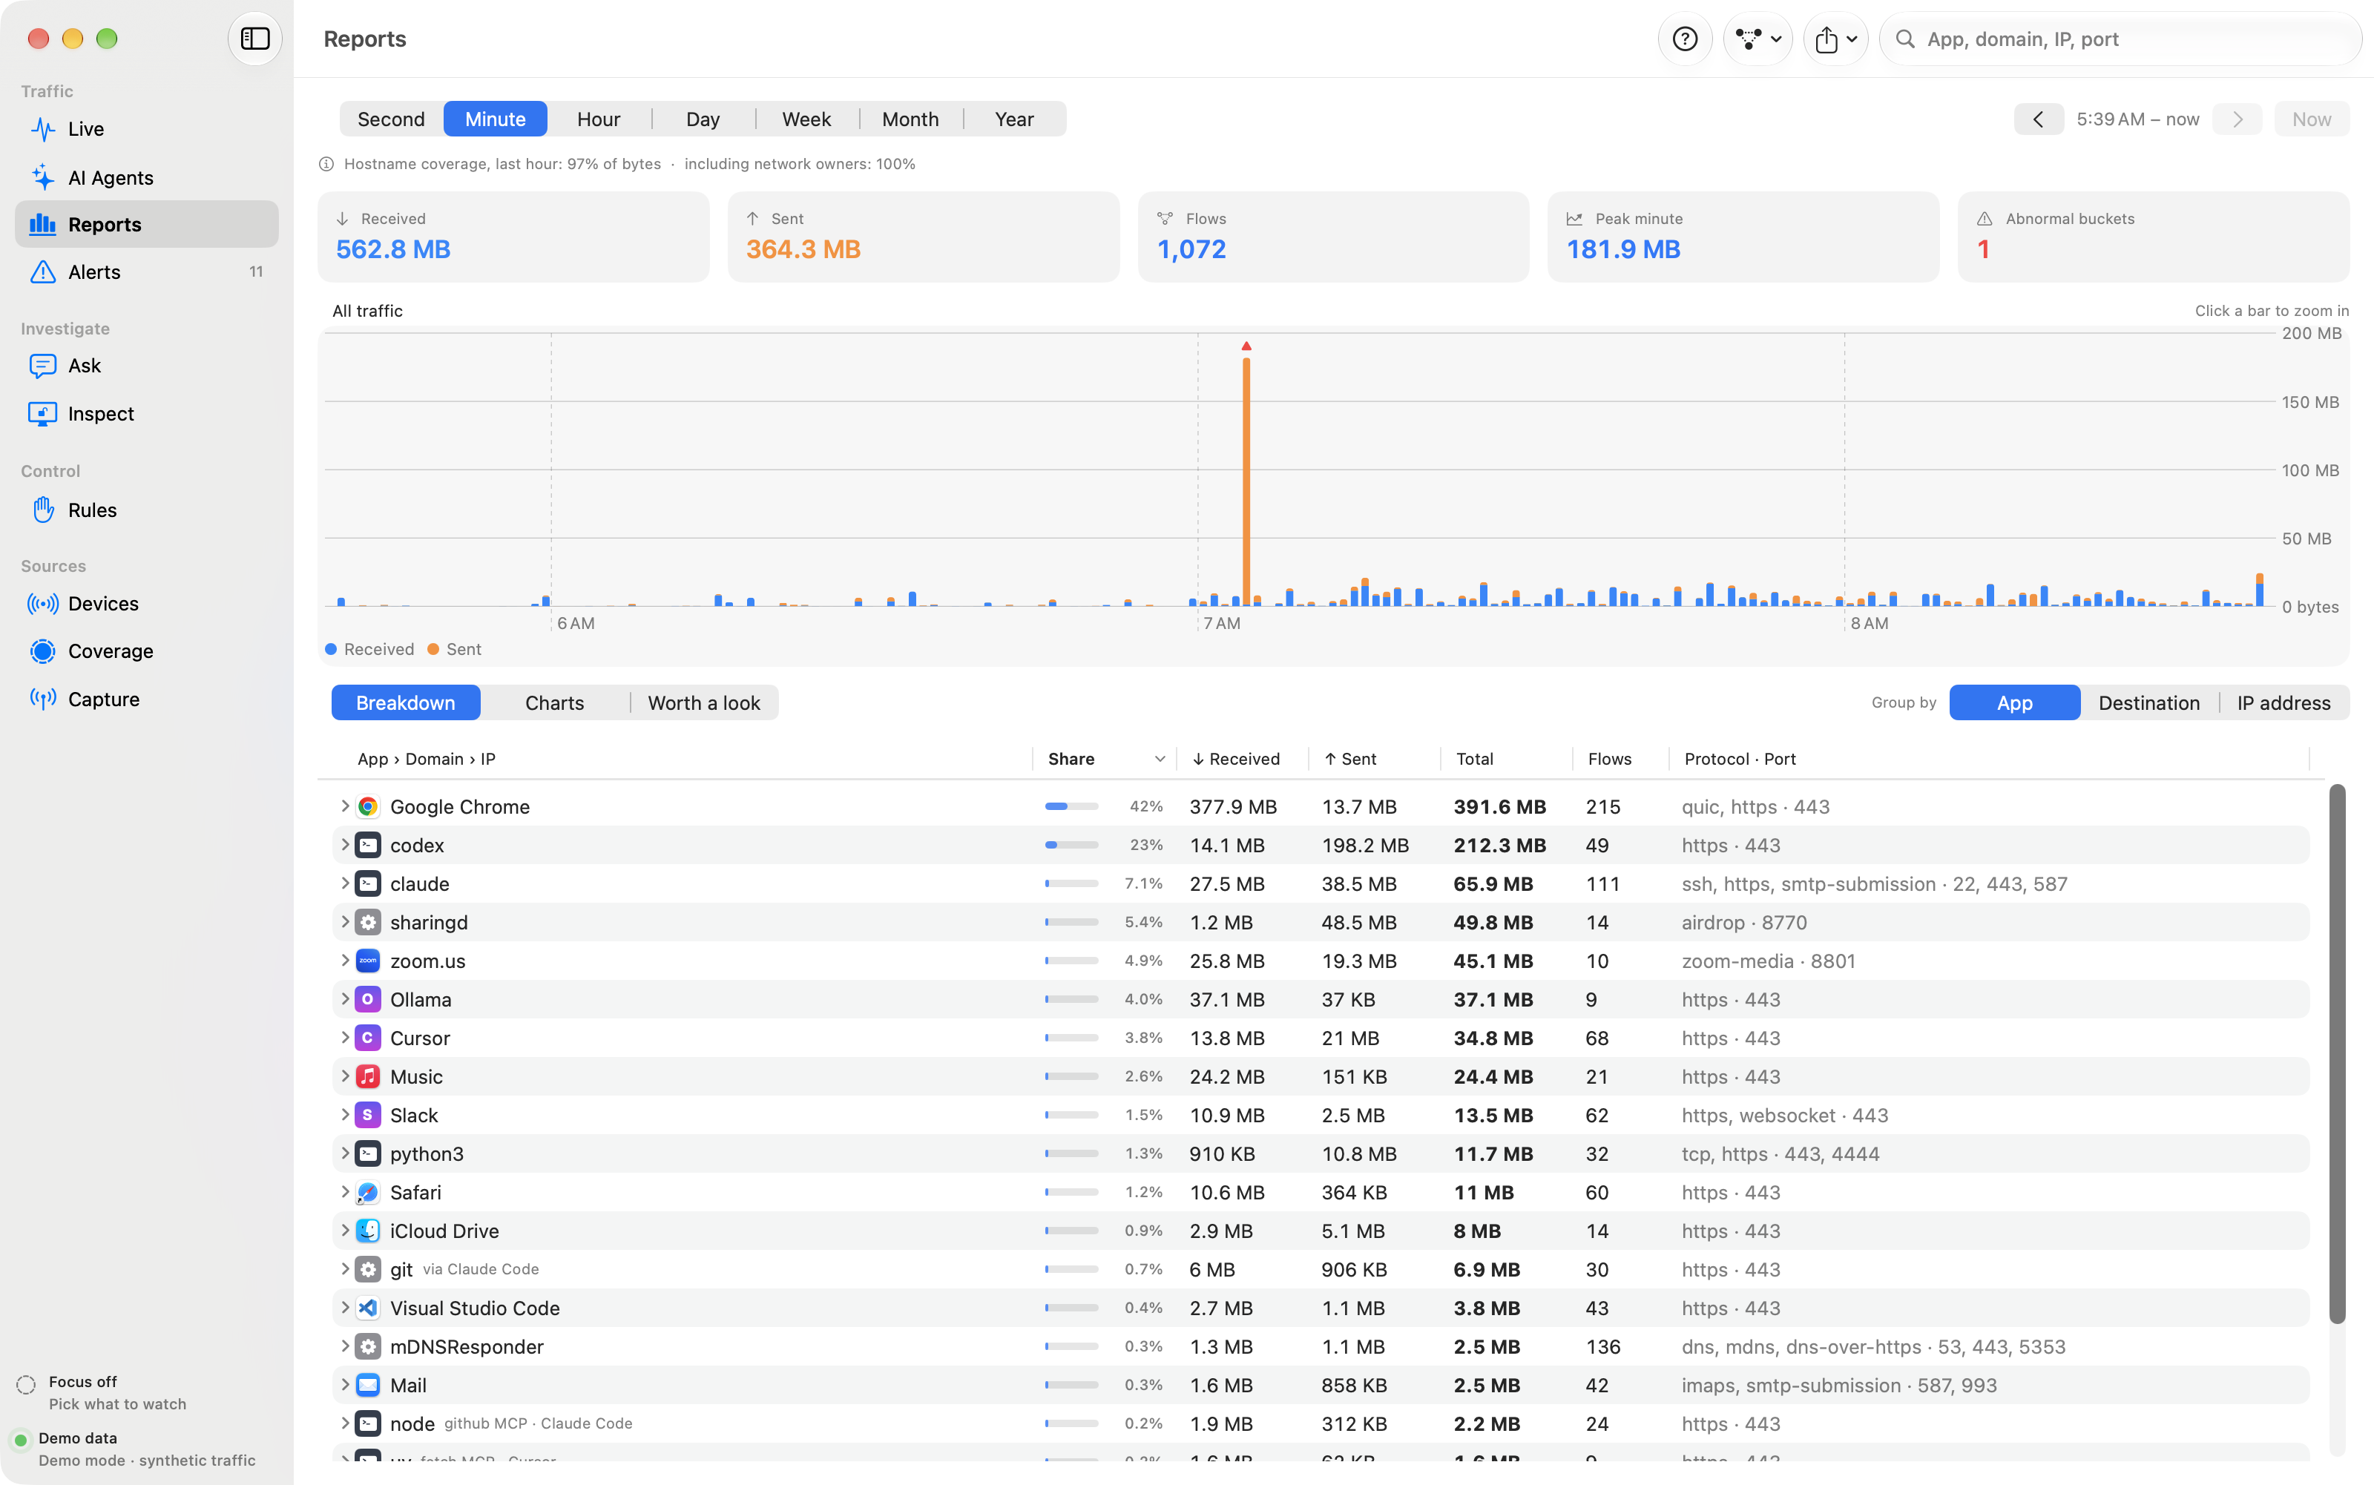This screenshot has height=1485, width=2374.
Task: Expand the Google Chrome row
Action: click(x=345, y=806)
